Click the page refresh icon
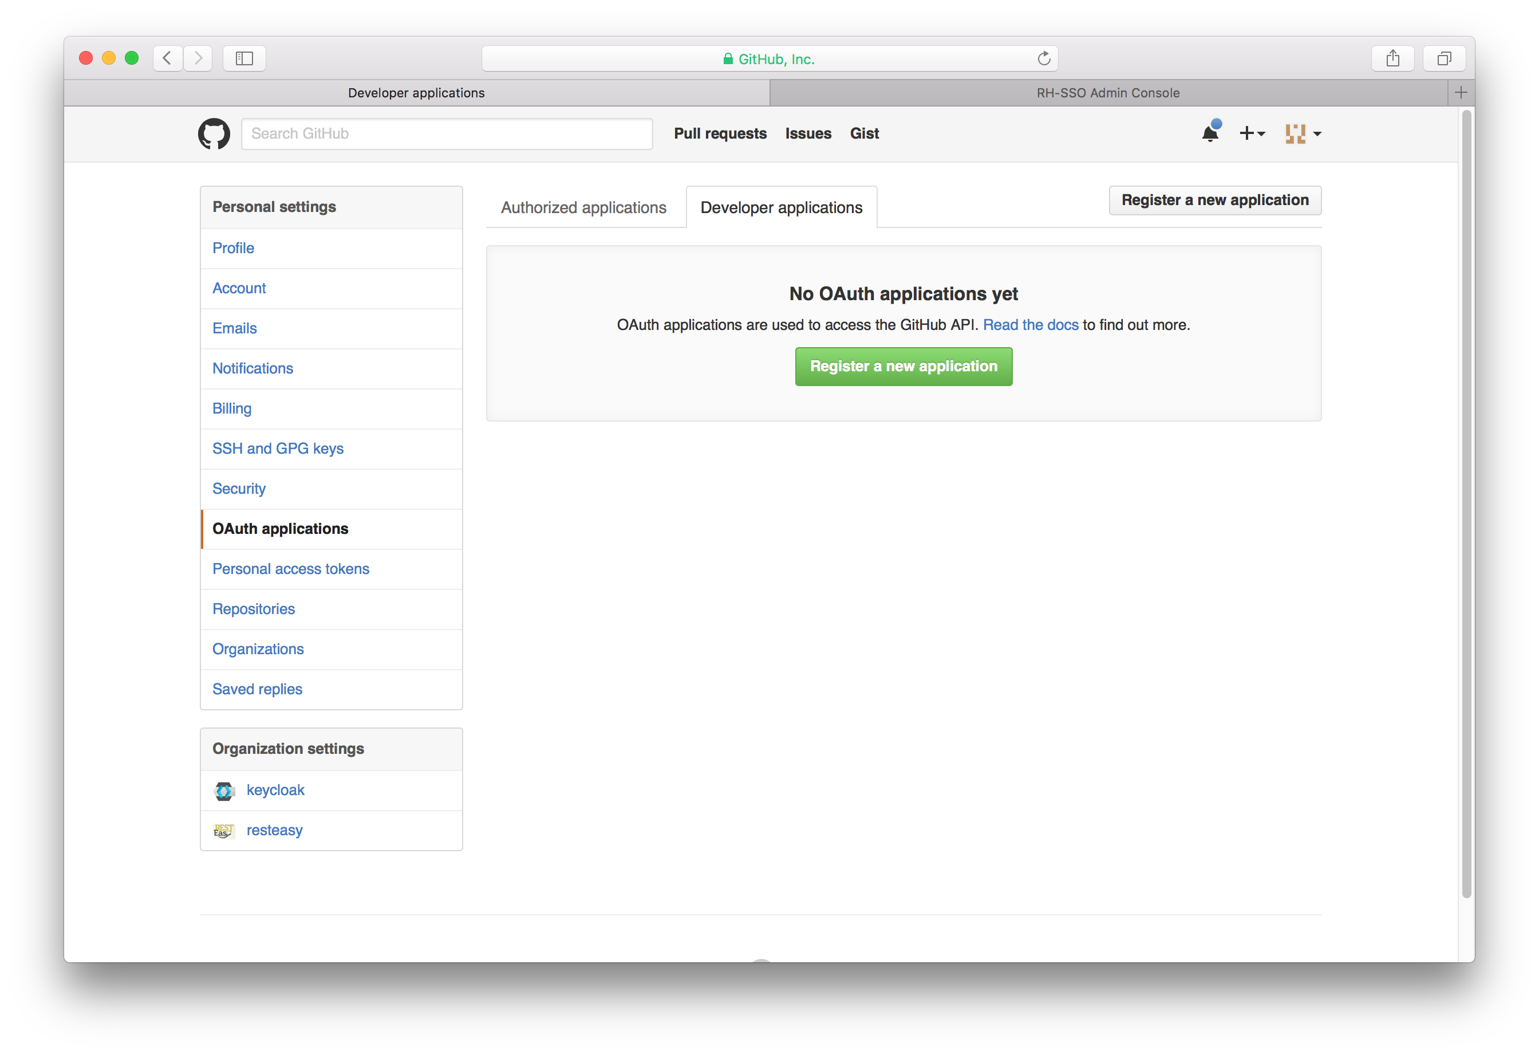The width and height of the screenshot is (1539, 1054). (x=1044, y=57)
